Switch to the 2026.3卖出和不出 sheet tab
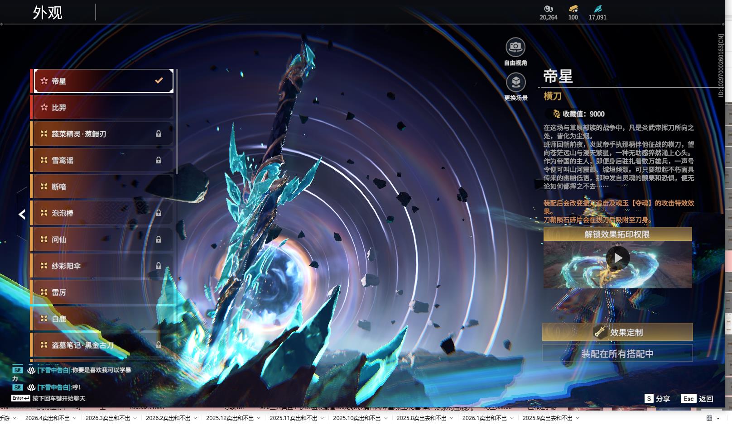The width and height of the screenshot is (732, 425). 108,418
